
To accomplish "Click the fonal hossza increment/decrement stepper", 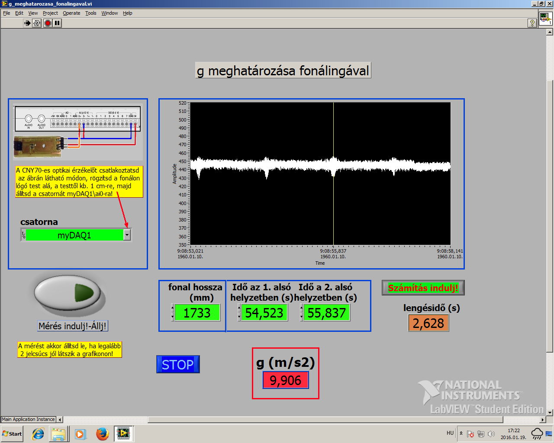I will (173, 312).
